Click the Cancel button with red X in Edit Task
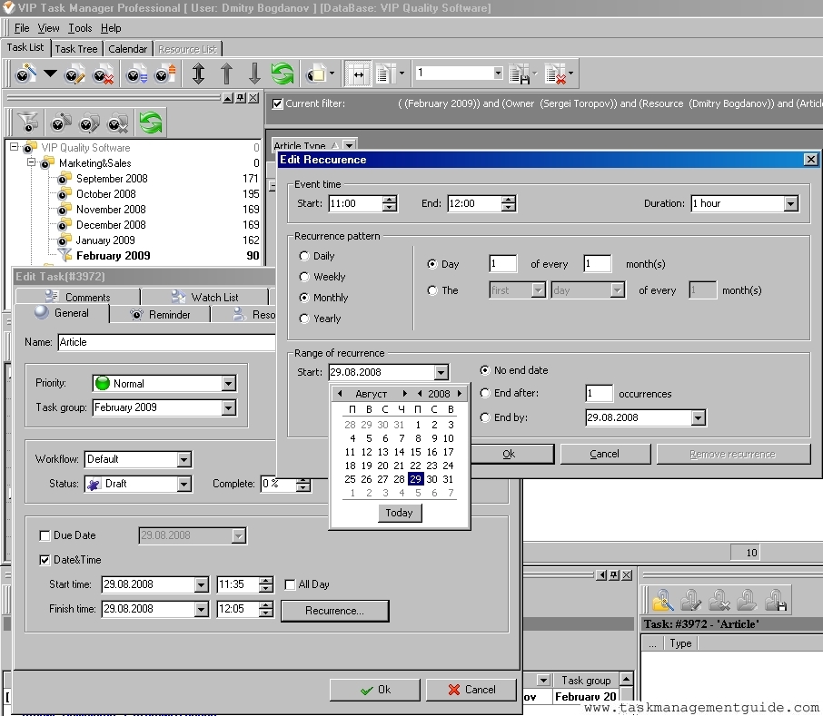Screen dimensions: 823x716 coord(471,690)
